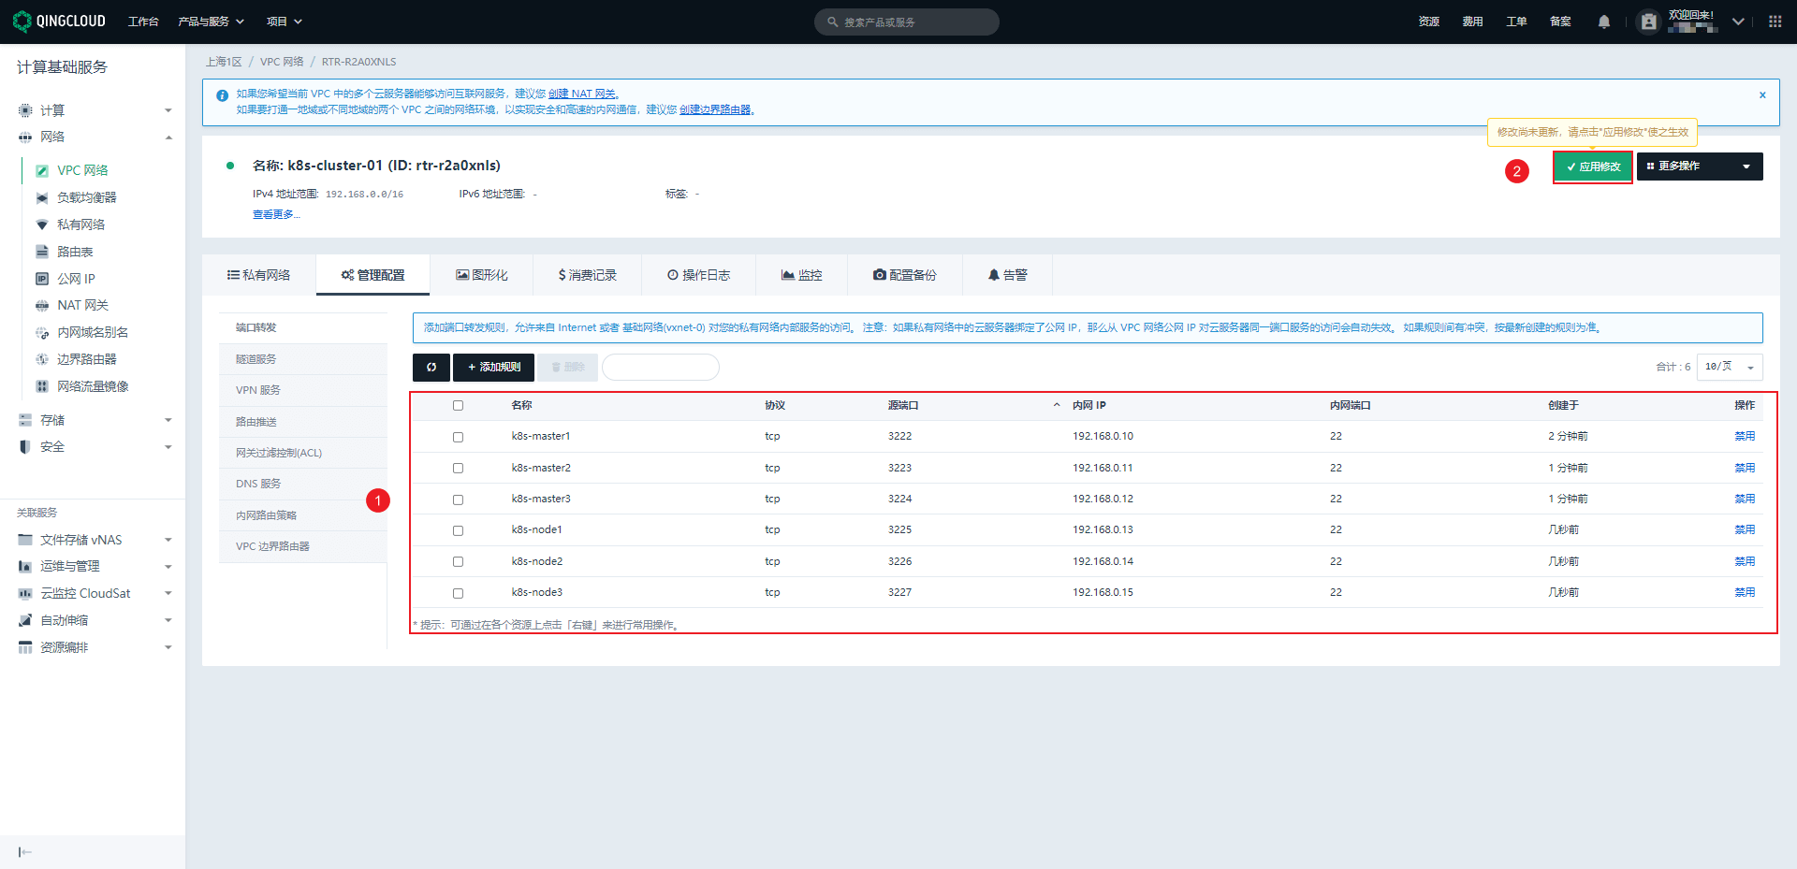Collapse the sidebar using the bottom-left icon
Screen dimensions: 1797x869
(25, 851)
